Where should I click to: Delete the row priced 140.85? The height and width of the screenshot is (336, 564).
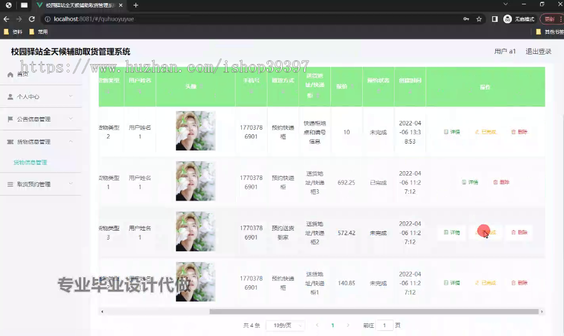tap(519, 283)
